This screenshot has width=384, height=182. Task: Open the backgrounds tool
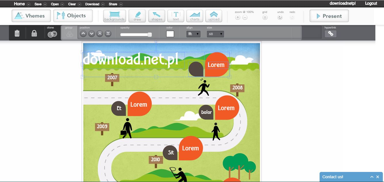click(x=114, y=16)
